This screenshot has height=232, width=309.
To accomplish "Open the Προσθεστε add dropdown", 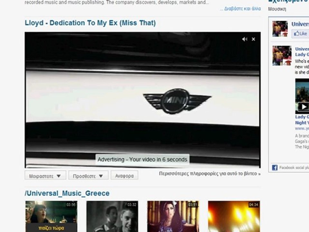I will [x=88, y=176].
